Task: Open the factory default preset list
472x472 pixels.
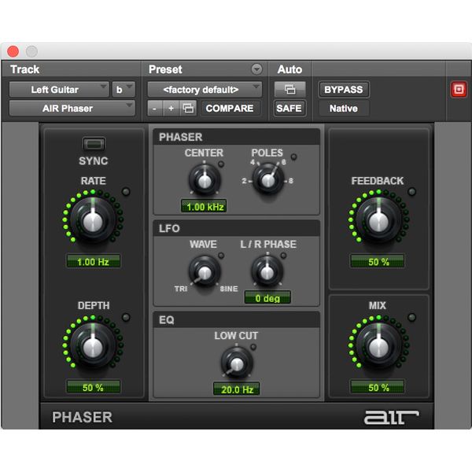Action: point(205,90)
